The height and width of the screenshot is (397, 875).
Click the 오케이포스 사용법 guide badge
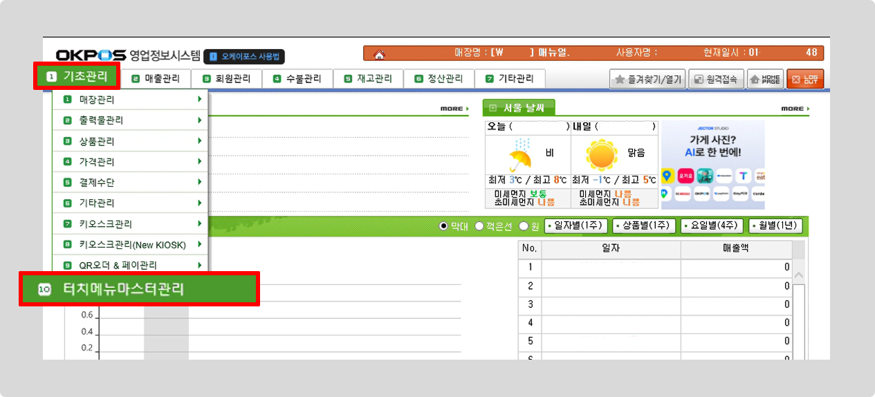(244, 56)
